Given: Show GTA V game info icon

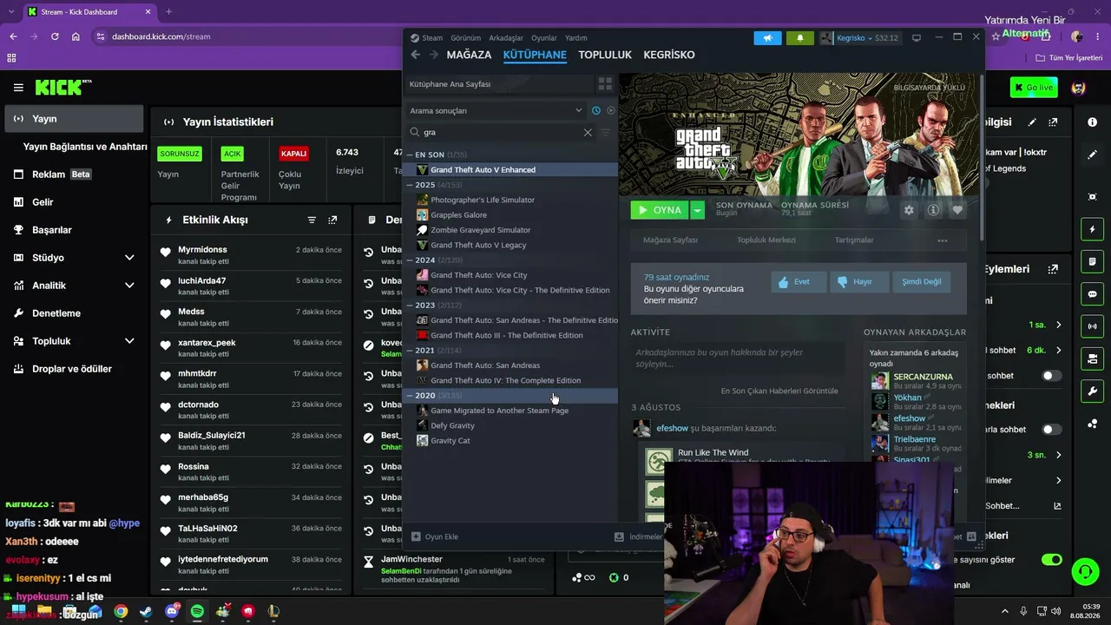Looking at the screenshot, I should (933, 209).
